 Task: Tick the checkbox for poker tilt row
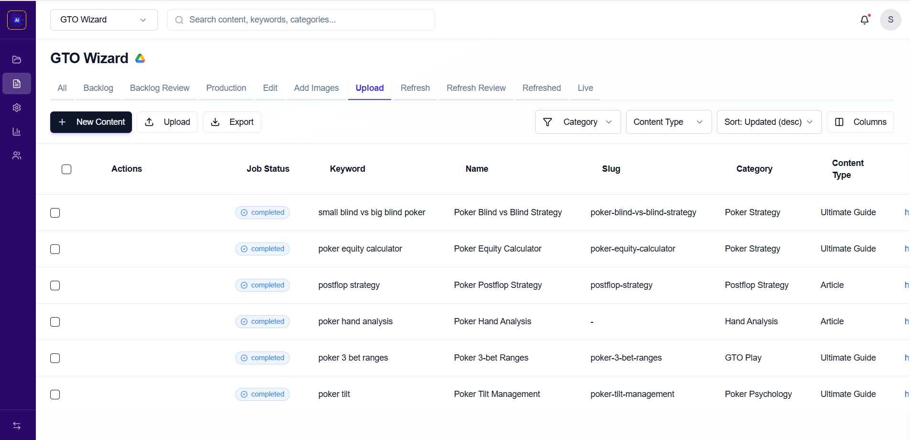tap(55, 395)
